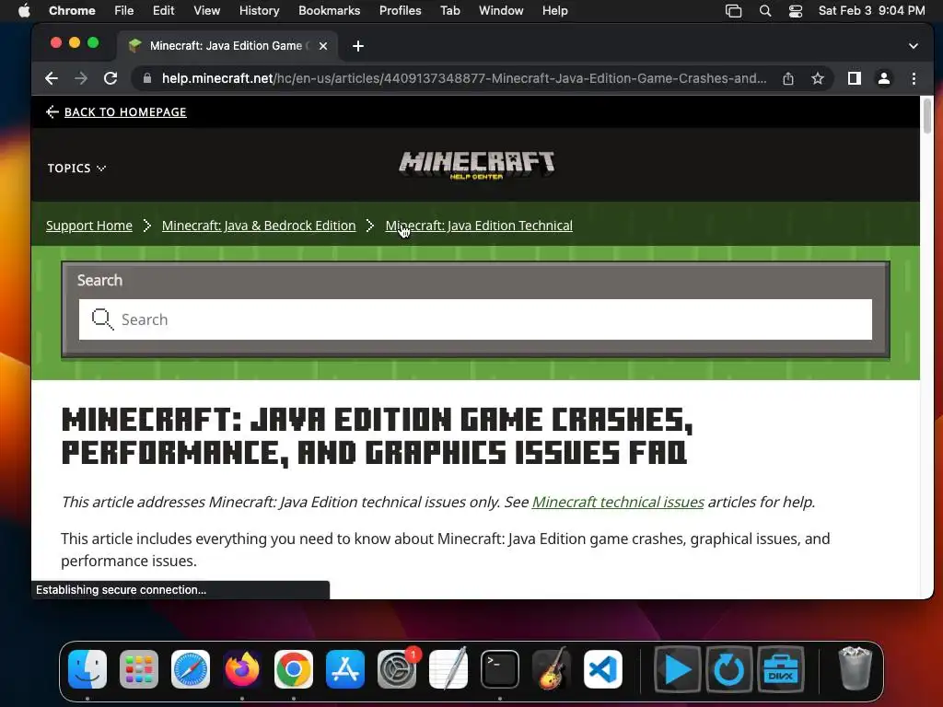Open Control Center in menu bar
The image size is (943, 707).
point(795,11)
